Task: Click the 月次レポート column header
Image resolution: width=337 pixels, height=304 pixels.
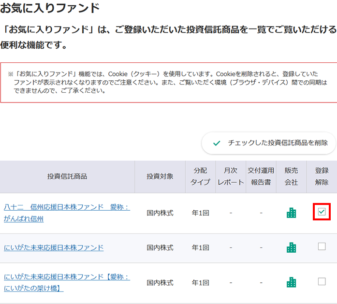Action: [231, 176]
